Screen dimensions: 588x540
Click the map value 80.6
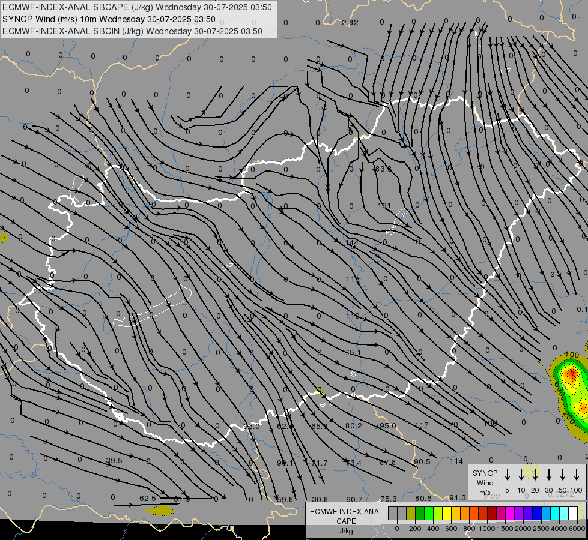pyautogui.click(x=423, y=499)
